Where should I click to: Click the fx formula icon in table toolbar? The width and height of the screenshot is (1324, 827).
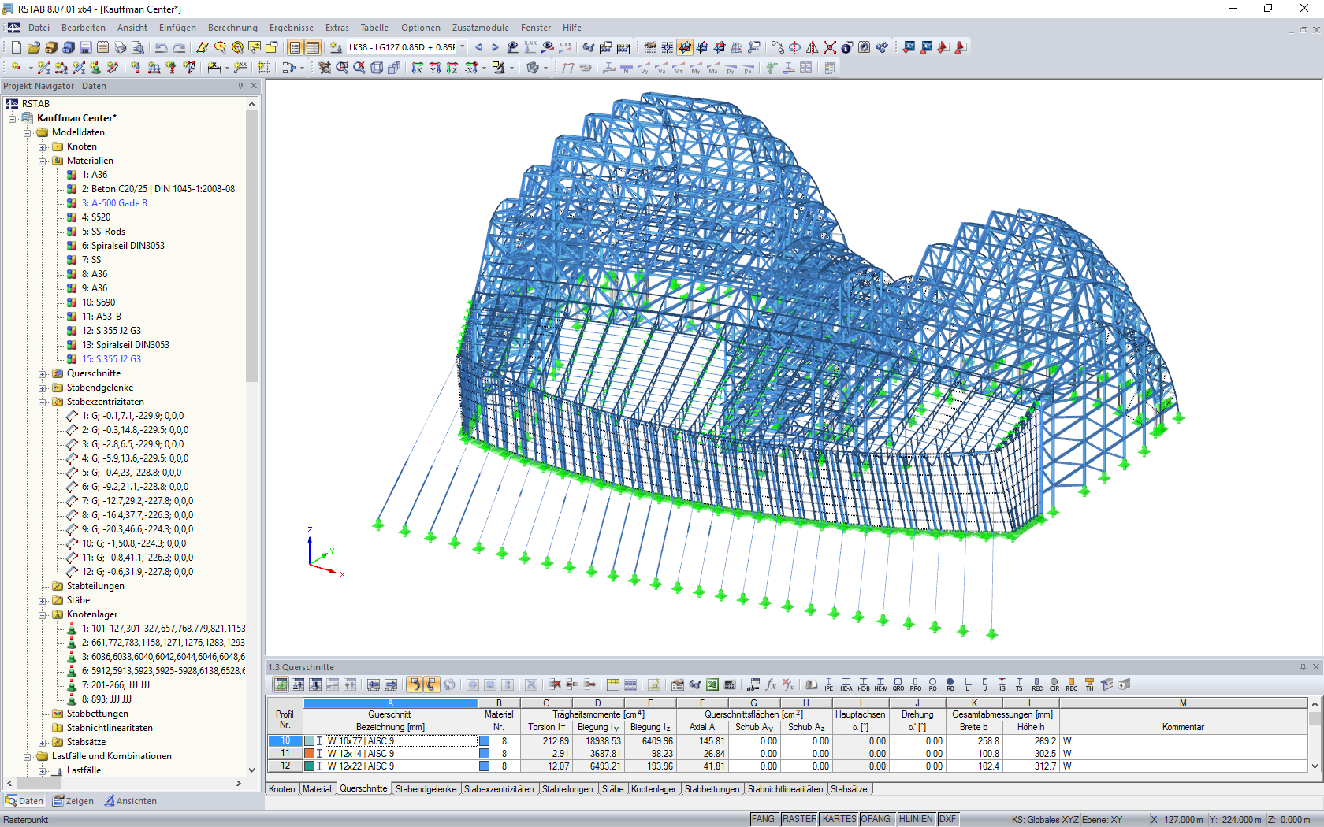[x=771, y=685]
